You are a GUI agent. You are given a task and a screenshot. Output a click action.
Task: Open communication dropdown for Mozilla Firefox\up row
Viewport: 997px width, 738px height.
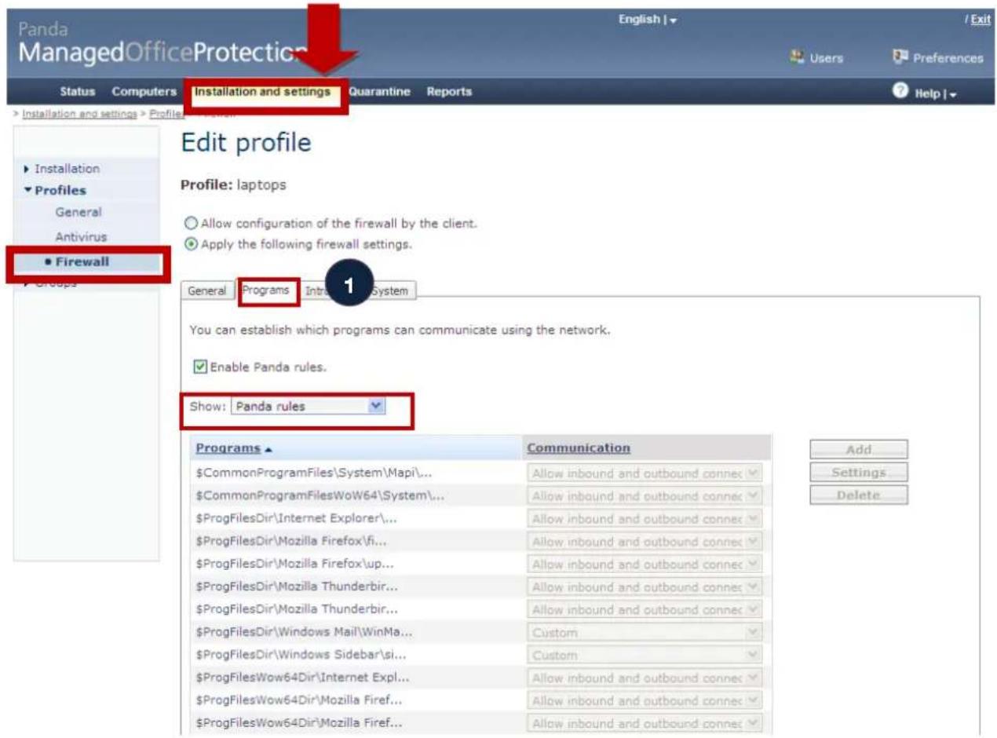tap(644, 564)
